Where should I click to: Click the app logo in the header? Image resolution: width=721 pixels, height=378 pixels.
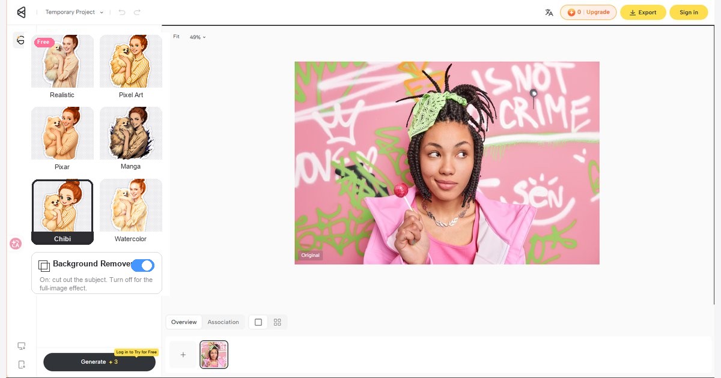click(22, 12)
